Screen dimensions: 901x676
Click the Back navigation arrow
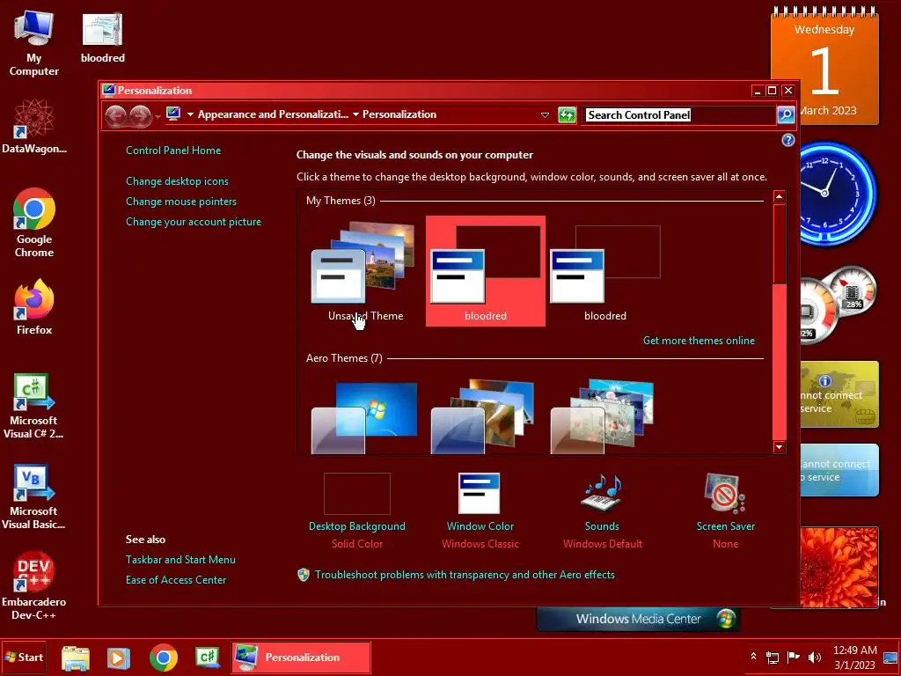pyautogui.click(x=115, y=115)
